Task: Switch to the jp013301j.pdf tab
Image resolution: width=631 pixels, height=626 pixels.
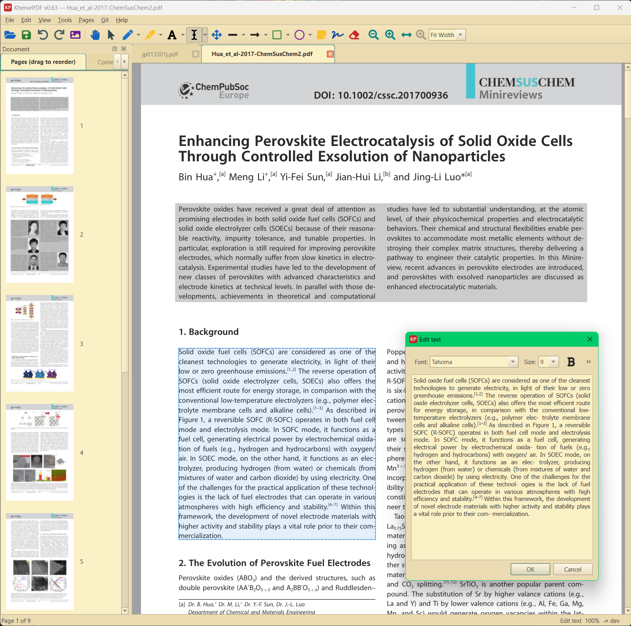Action: [x=160, y=54]
